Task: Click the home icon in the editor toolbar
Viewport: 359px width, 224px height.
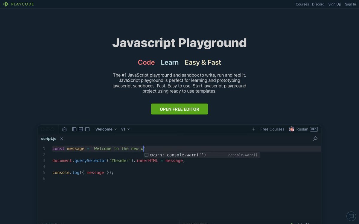Action: pos(64,129)
